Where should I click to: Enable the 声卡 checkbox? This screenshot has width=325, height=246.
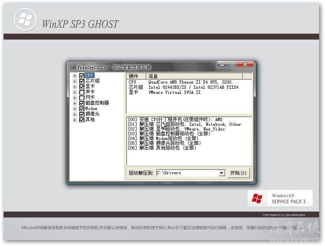[82, 92]
